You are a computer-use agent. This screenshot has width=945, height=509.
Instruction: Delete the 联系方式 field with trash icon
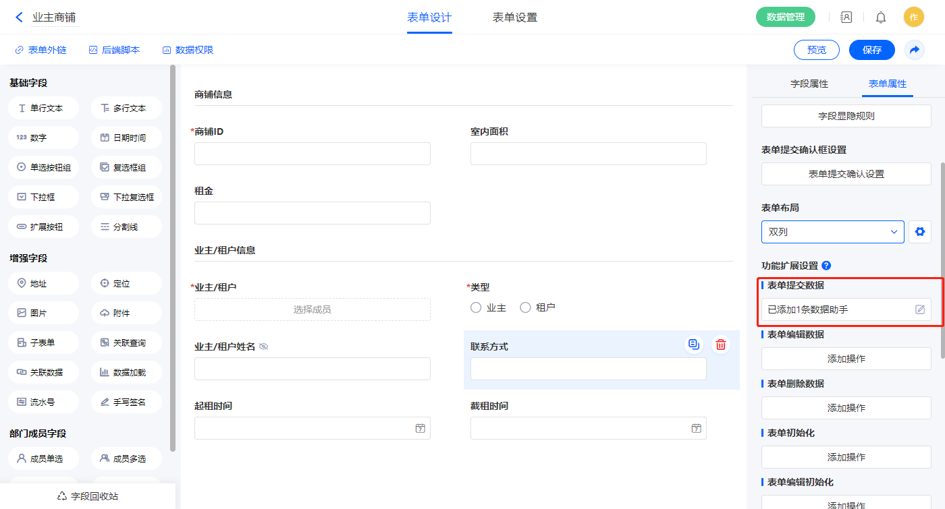[720, 345]
